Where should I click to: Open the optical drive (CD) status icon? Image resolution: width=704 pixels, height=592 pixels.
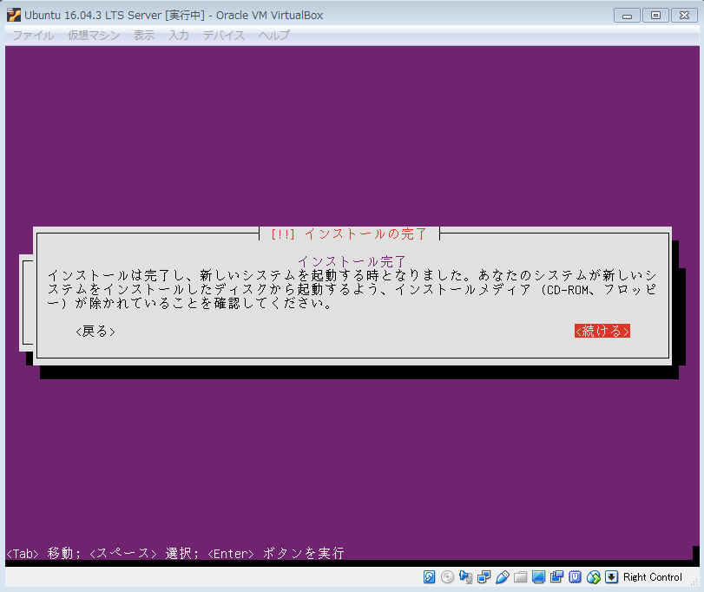[448, 577]
